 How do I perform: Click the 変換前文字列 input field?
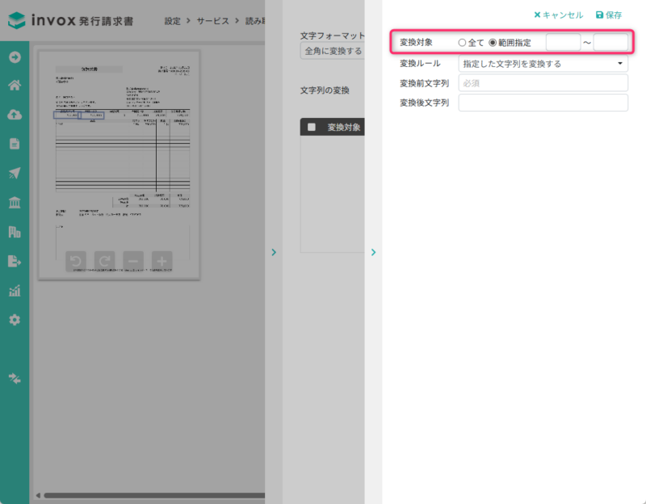pyautogui.click(x=543, y=83)
